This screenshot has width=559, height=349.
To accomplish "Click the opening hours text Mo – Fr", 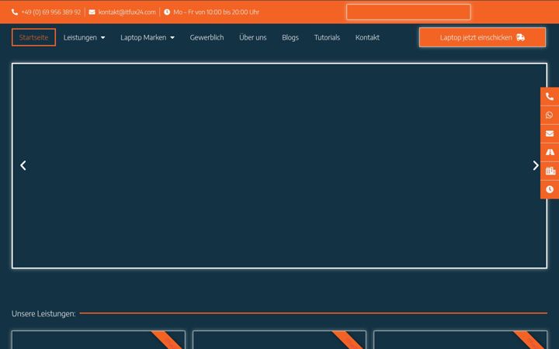I will point(217,12).
